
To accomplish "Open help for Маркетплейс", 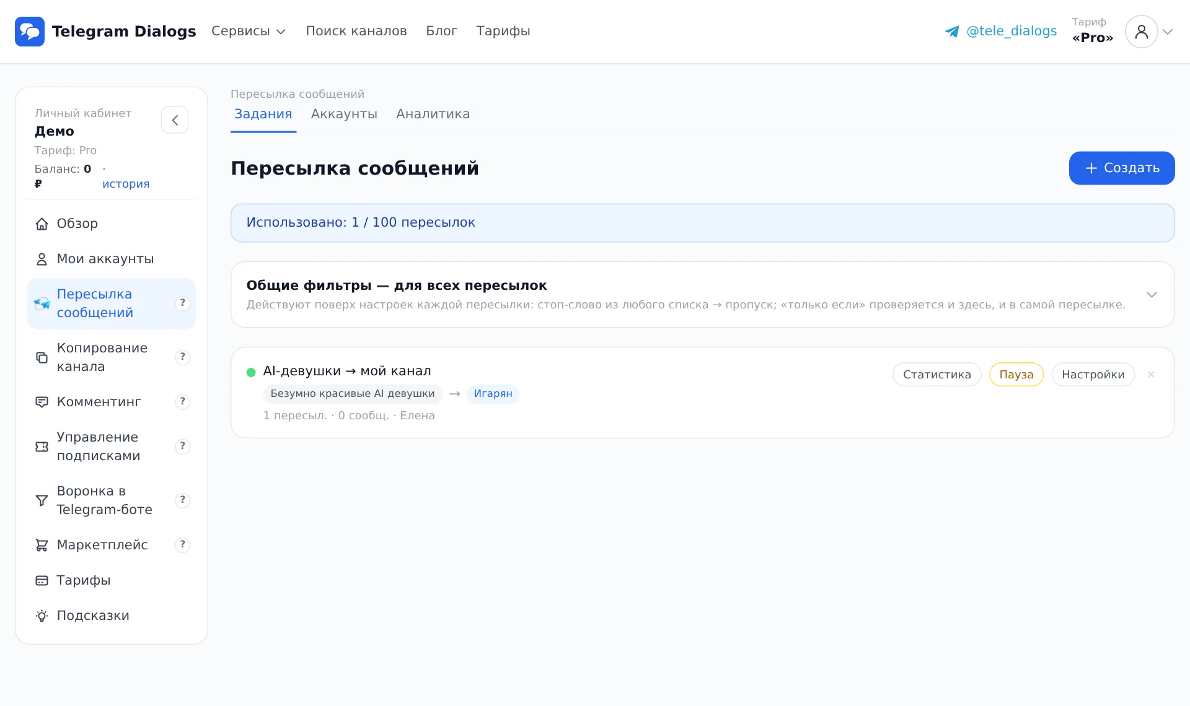I will 182,545.
